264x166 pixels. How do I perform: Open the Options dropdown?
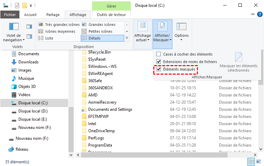tap(182, 32)
